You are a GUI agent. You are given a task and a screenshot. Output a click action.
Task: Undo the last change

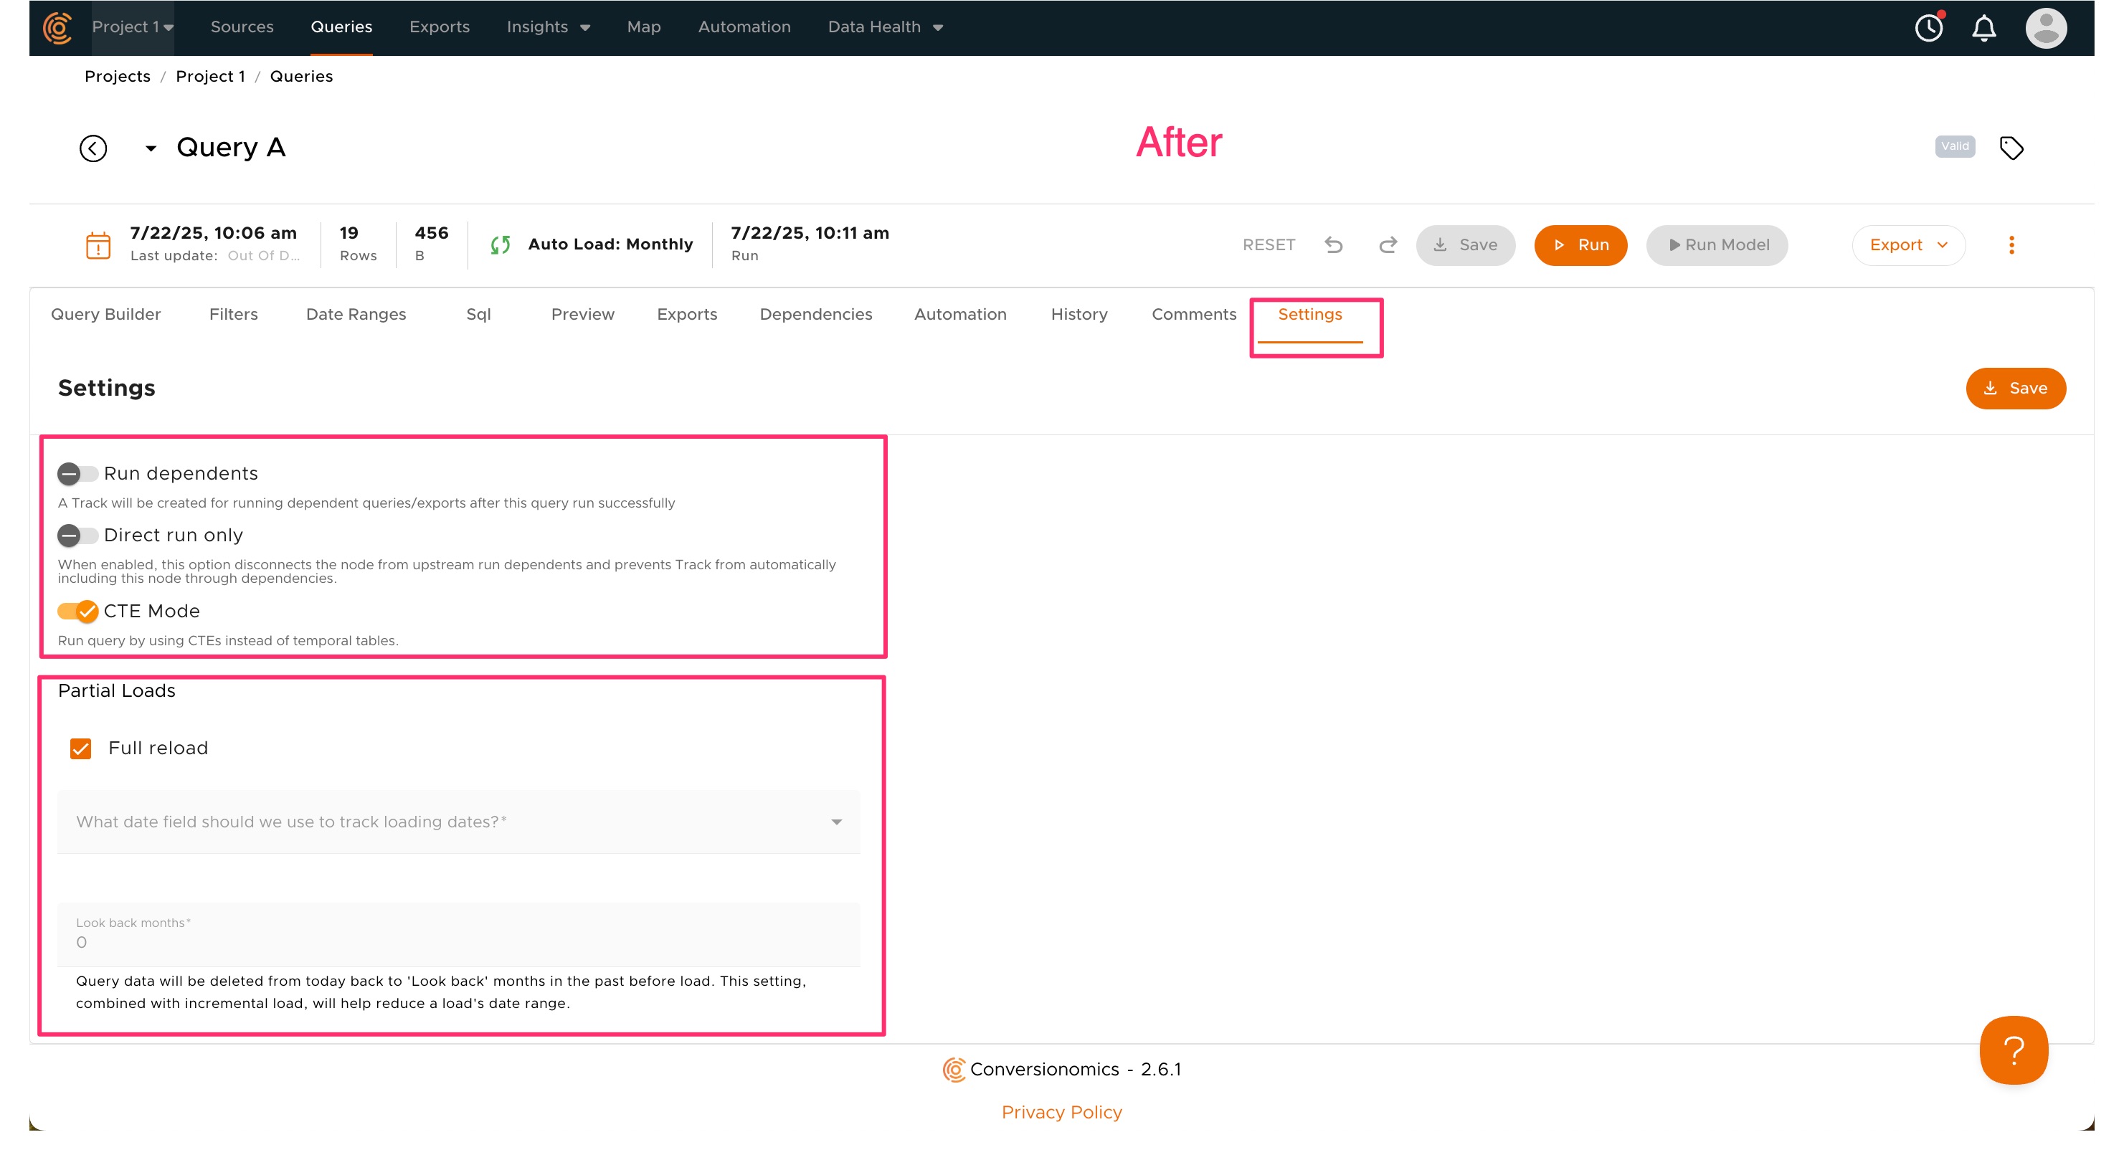coord(1333,245)
